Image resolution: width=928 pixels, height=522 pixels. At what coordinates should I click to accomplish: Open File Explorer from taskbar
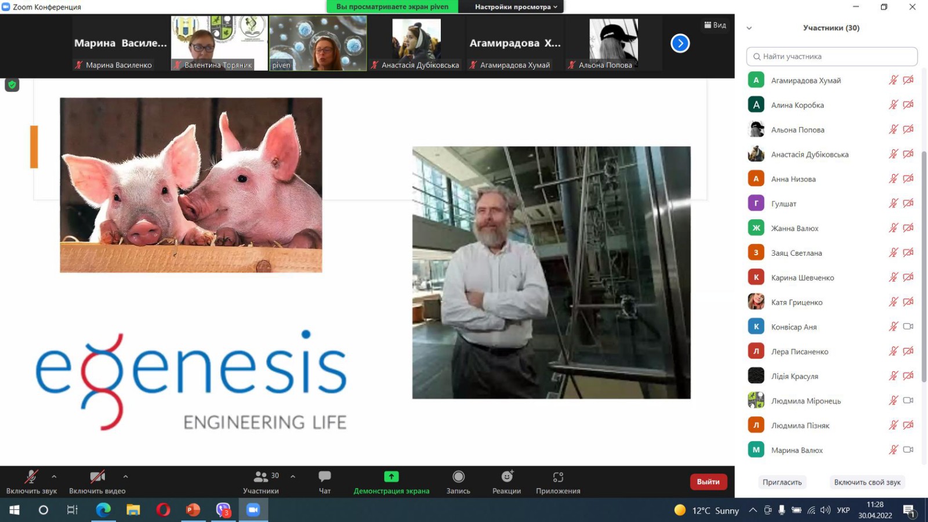click(133, 510)
